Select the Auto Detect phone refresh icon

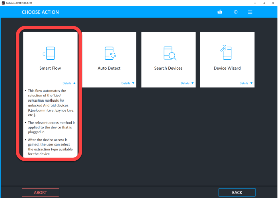[x=110, y=53]
